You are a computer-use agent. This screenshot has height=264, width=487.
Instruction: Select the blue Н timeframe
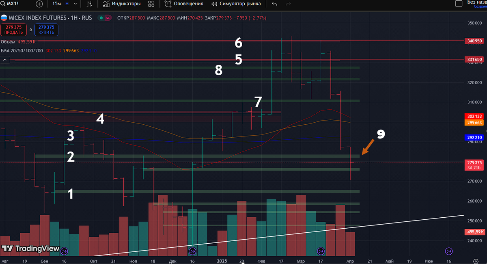pos(67,4)
